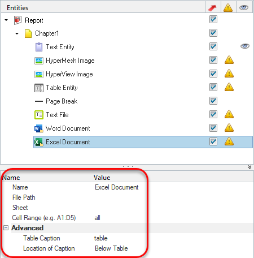
Task: Click the Cell Range property label
Action: click(44, 218)
